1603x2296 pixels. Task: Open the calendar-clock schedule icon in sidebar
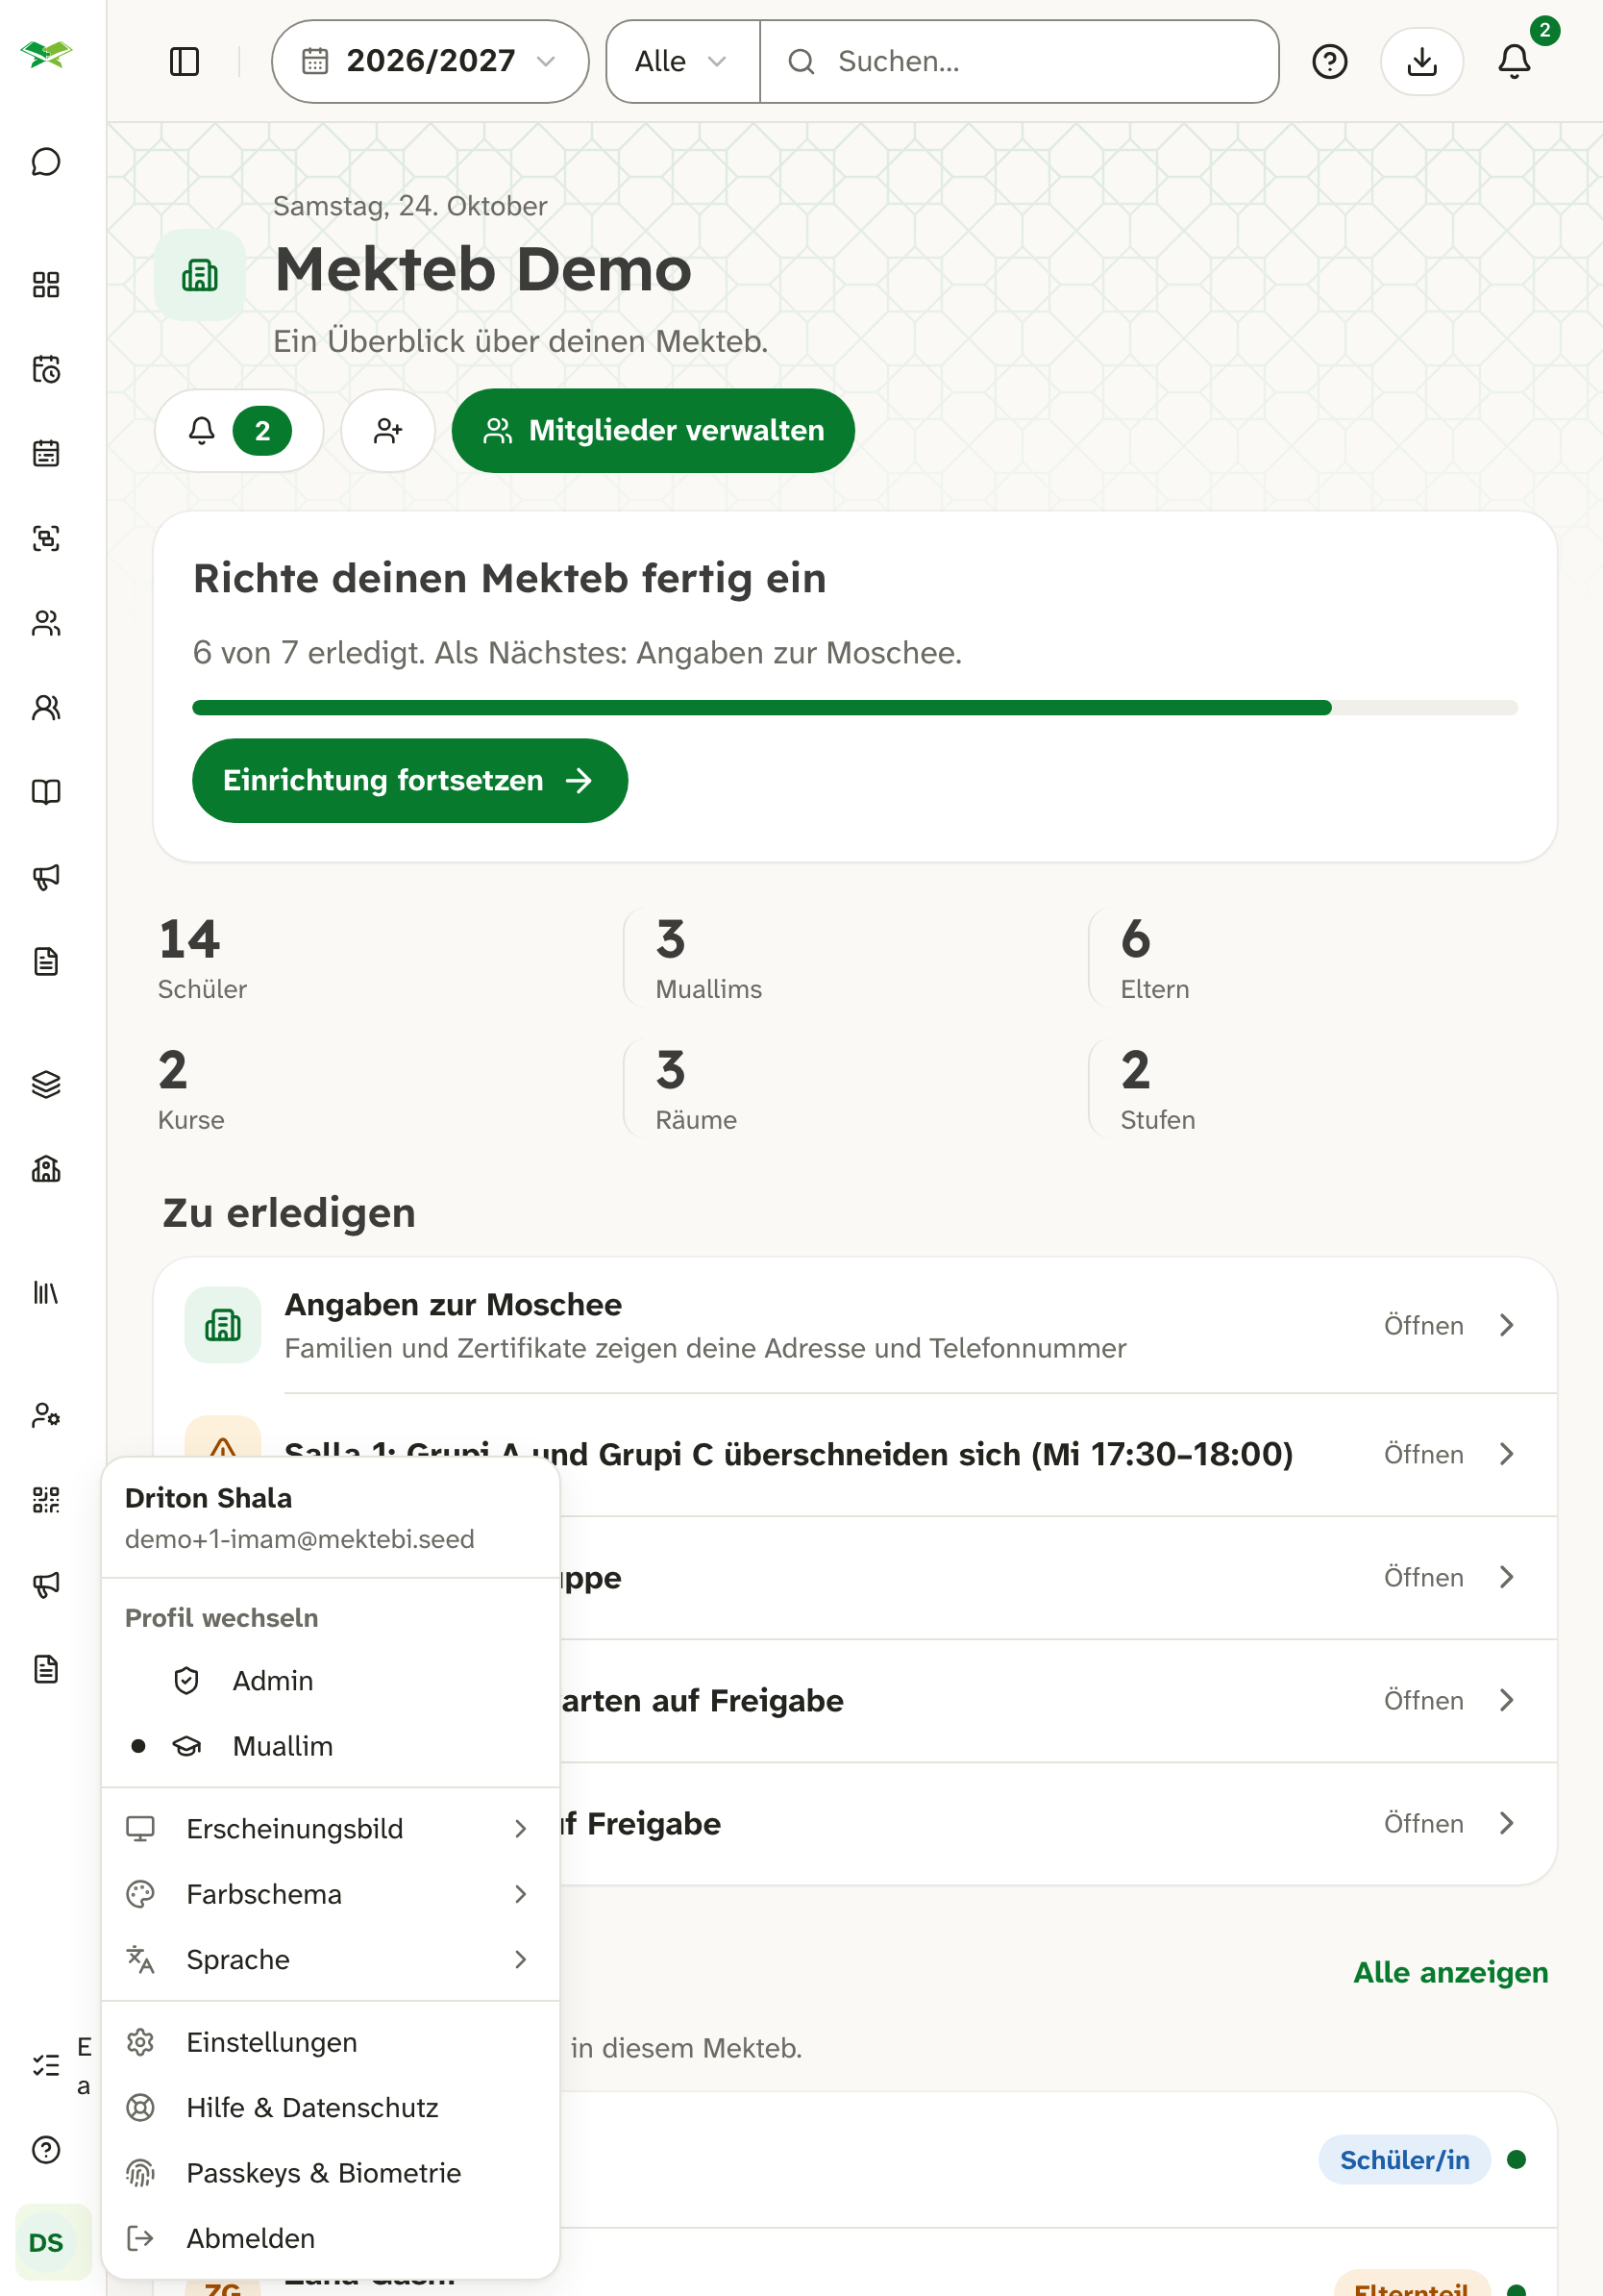46,369
